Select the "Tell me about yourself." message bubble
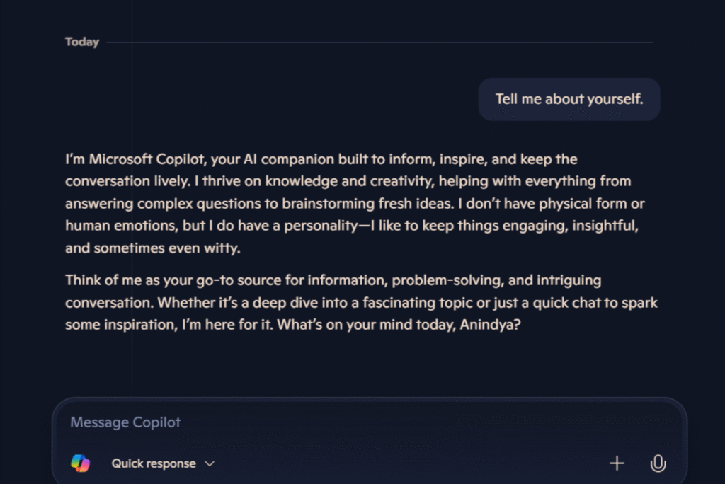The width and height of the screenshot is (725, 484). point(569,99)
